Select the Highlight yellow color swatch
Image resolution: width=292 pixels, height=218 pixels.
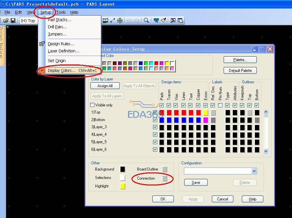click(x=123, y=186)
